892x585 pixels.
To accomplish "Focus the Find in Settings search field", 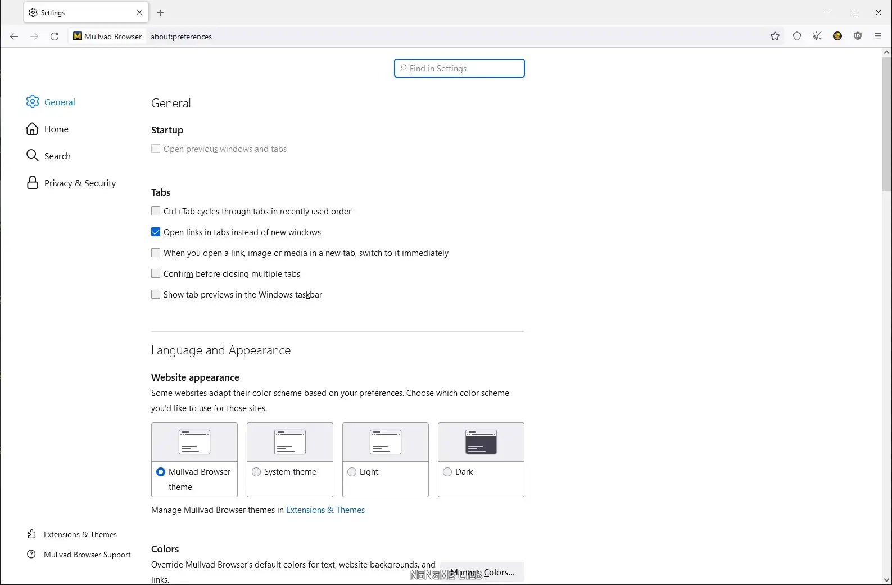I will (x=459, y=68).
